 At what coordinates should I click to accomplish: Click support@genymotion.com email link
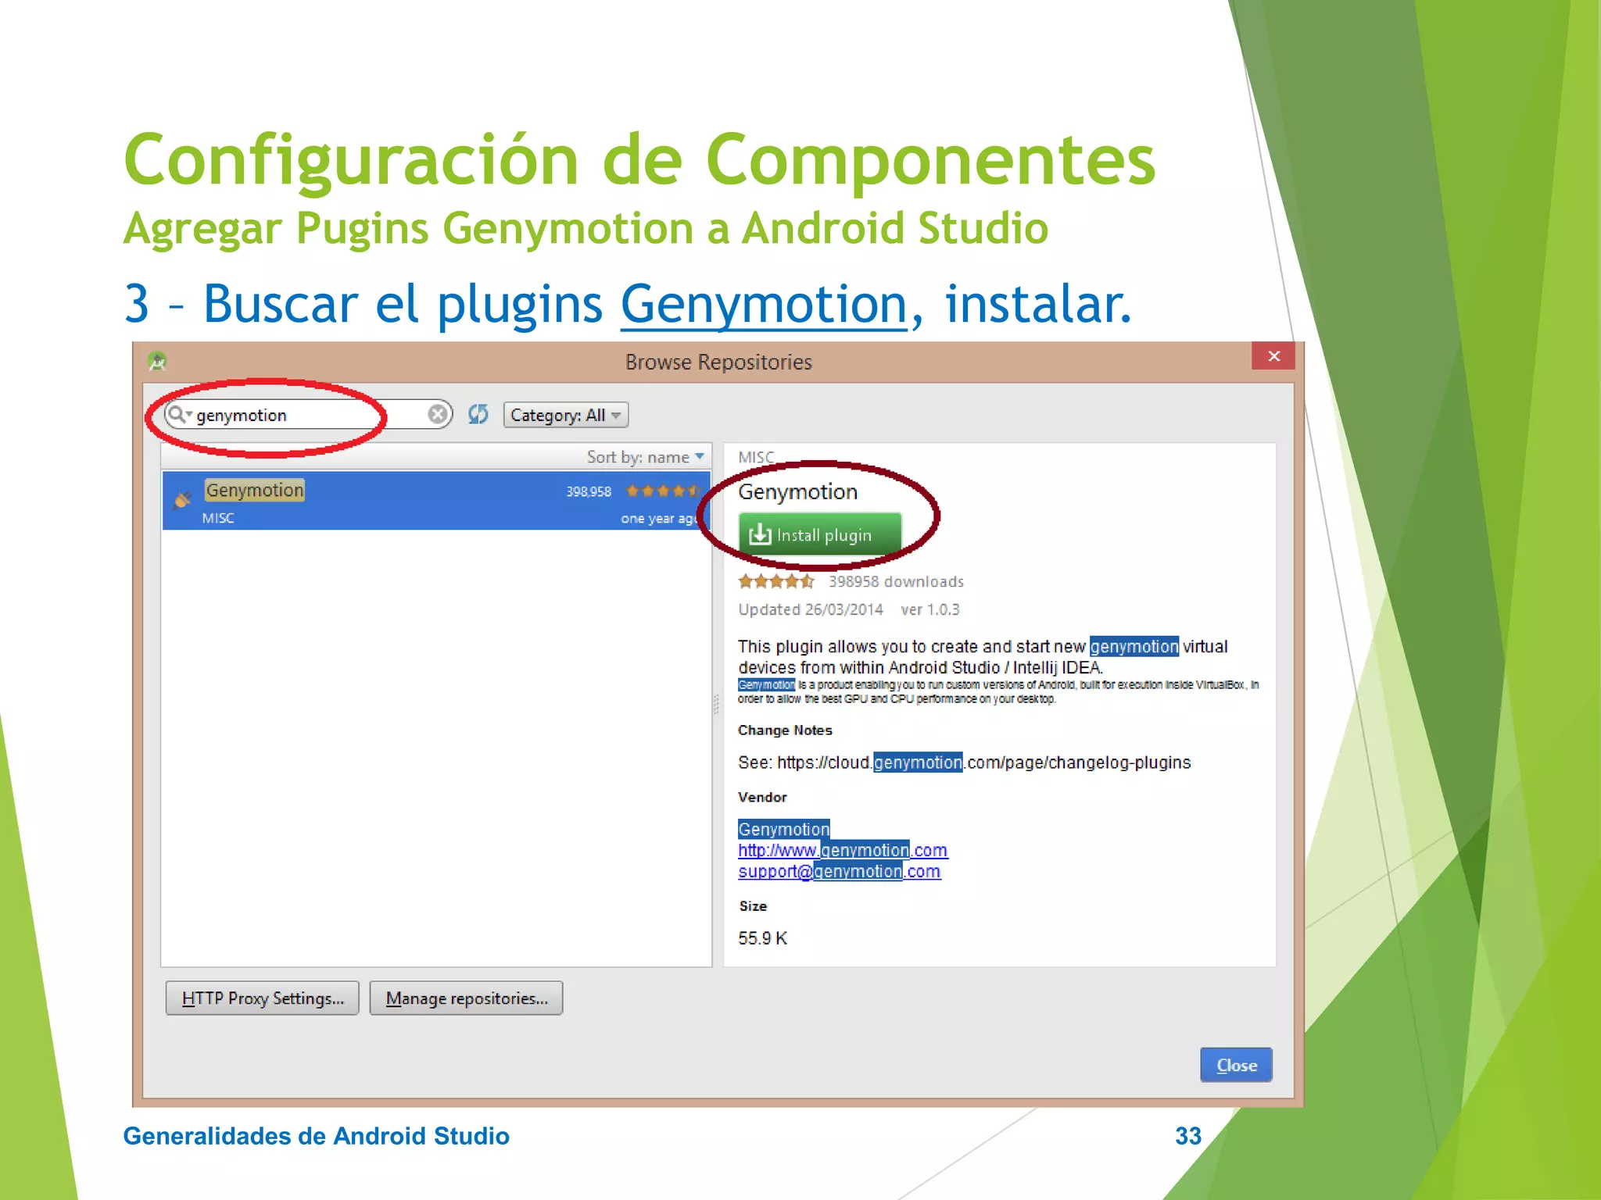click(840, 871)
